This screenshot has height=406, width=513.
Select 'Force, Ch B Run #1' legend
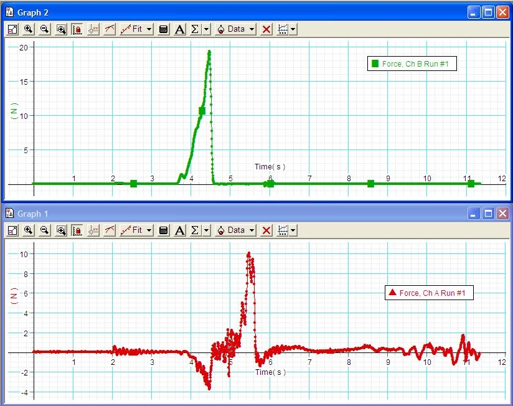[x=412, y=64]
